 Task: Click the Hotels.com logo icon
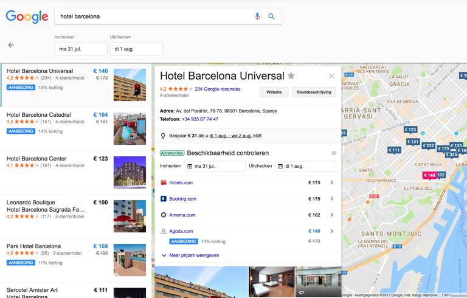click(164, 182)
